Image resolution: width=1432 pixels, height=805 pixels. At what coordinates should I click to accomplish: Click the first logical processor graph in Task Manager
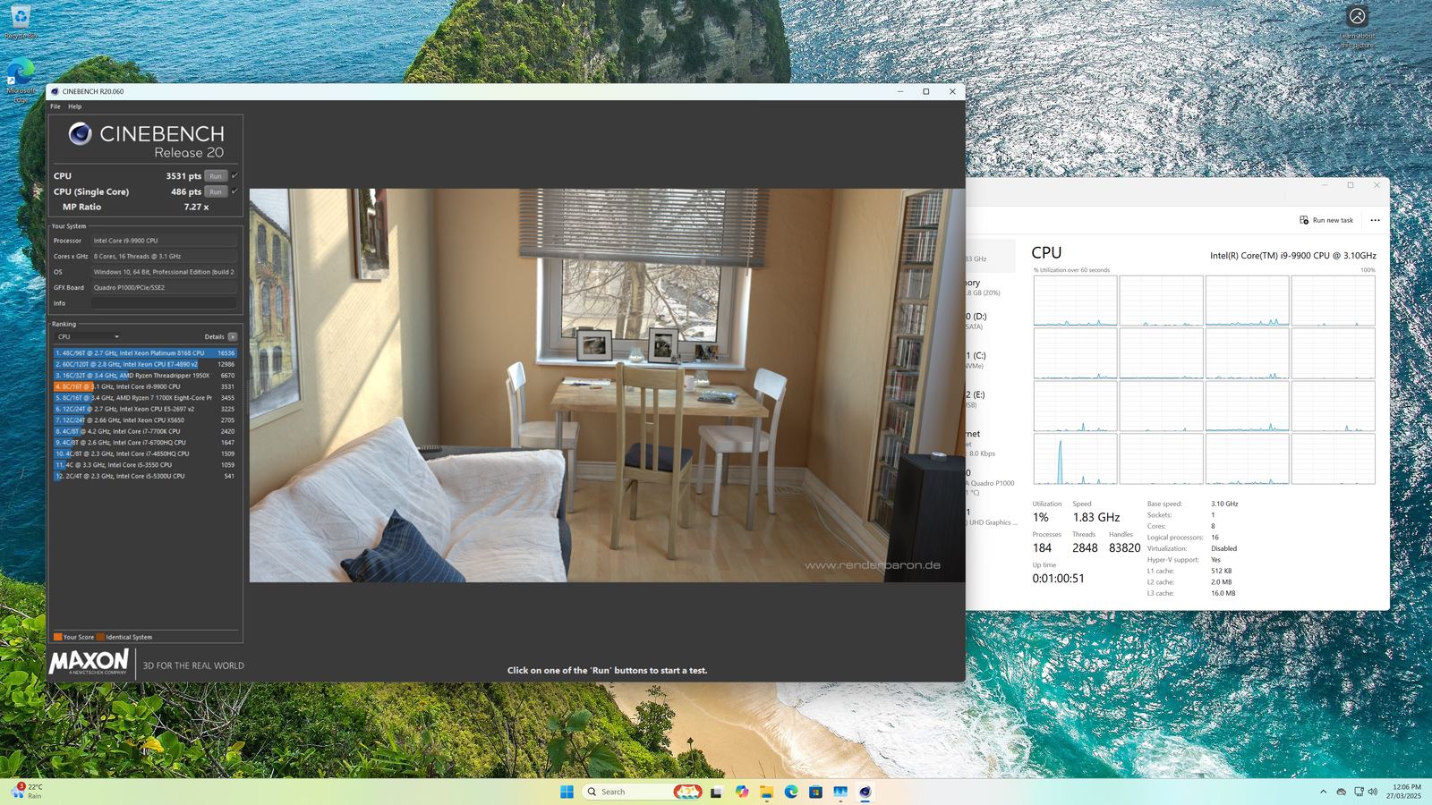tap(1075, 301)
